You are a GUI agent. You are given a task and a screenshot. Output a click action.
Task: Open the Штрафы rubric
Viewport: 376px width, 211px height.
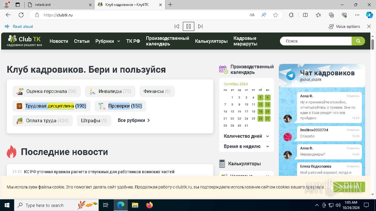click(94, 121)
